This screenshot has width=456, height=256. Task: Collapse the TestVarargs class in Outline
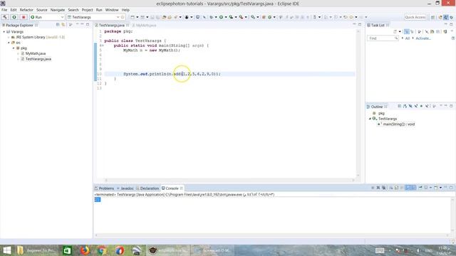coord(370,119)
